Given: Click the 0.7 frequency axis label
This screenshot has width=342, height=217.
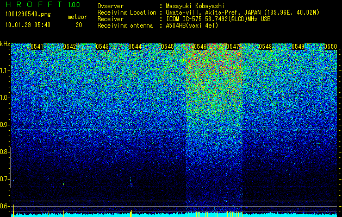Looking at the screenshot, I should [x=4, y=179].
